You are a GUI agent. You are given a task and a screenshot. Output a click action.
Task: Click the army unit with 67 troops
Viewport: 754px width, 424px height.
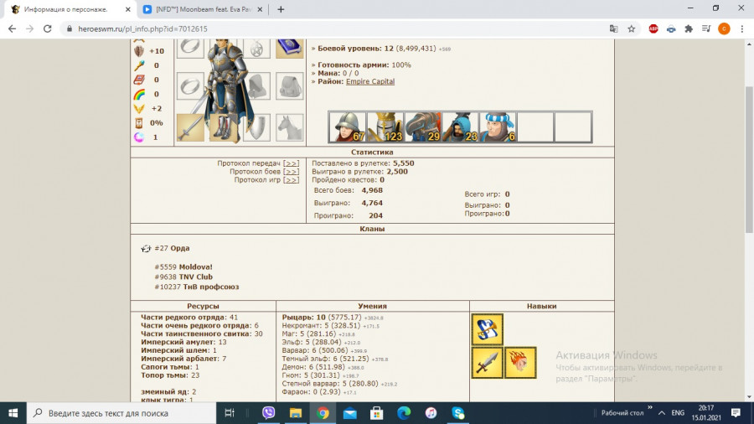348,127
